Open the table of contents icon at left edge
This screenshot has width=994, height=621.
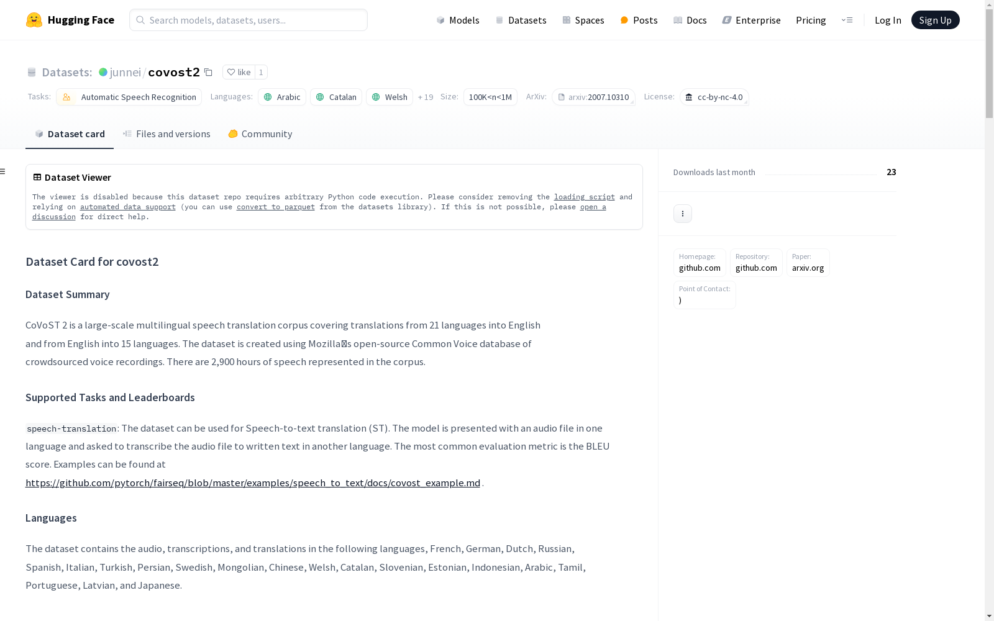pyautogui.click(x=3, y=171)
